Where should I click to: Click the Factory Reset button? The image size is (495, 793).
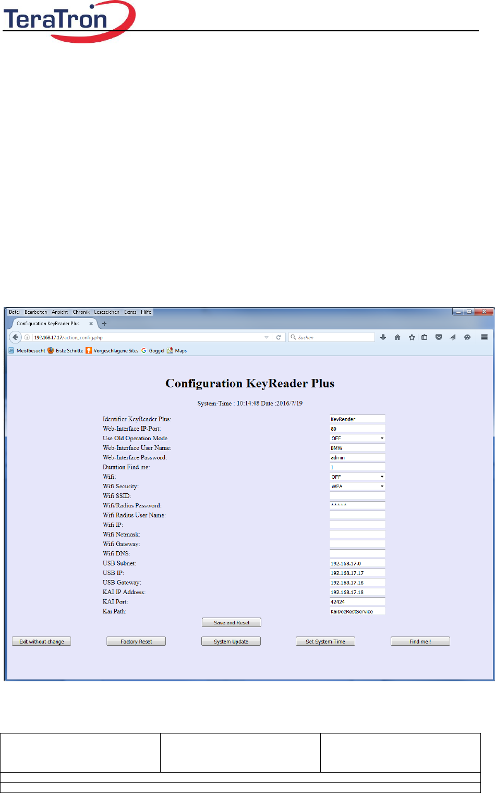[136, 642]
